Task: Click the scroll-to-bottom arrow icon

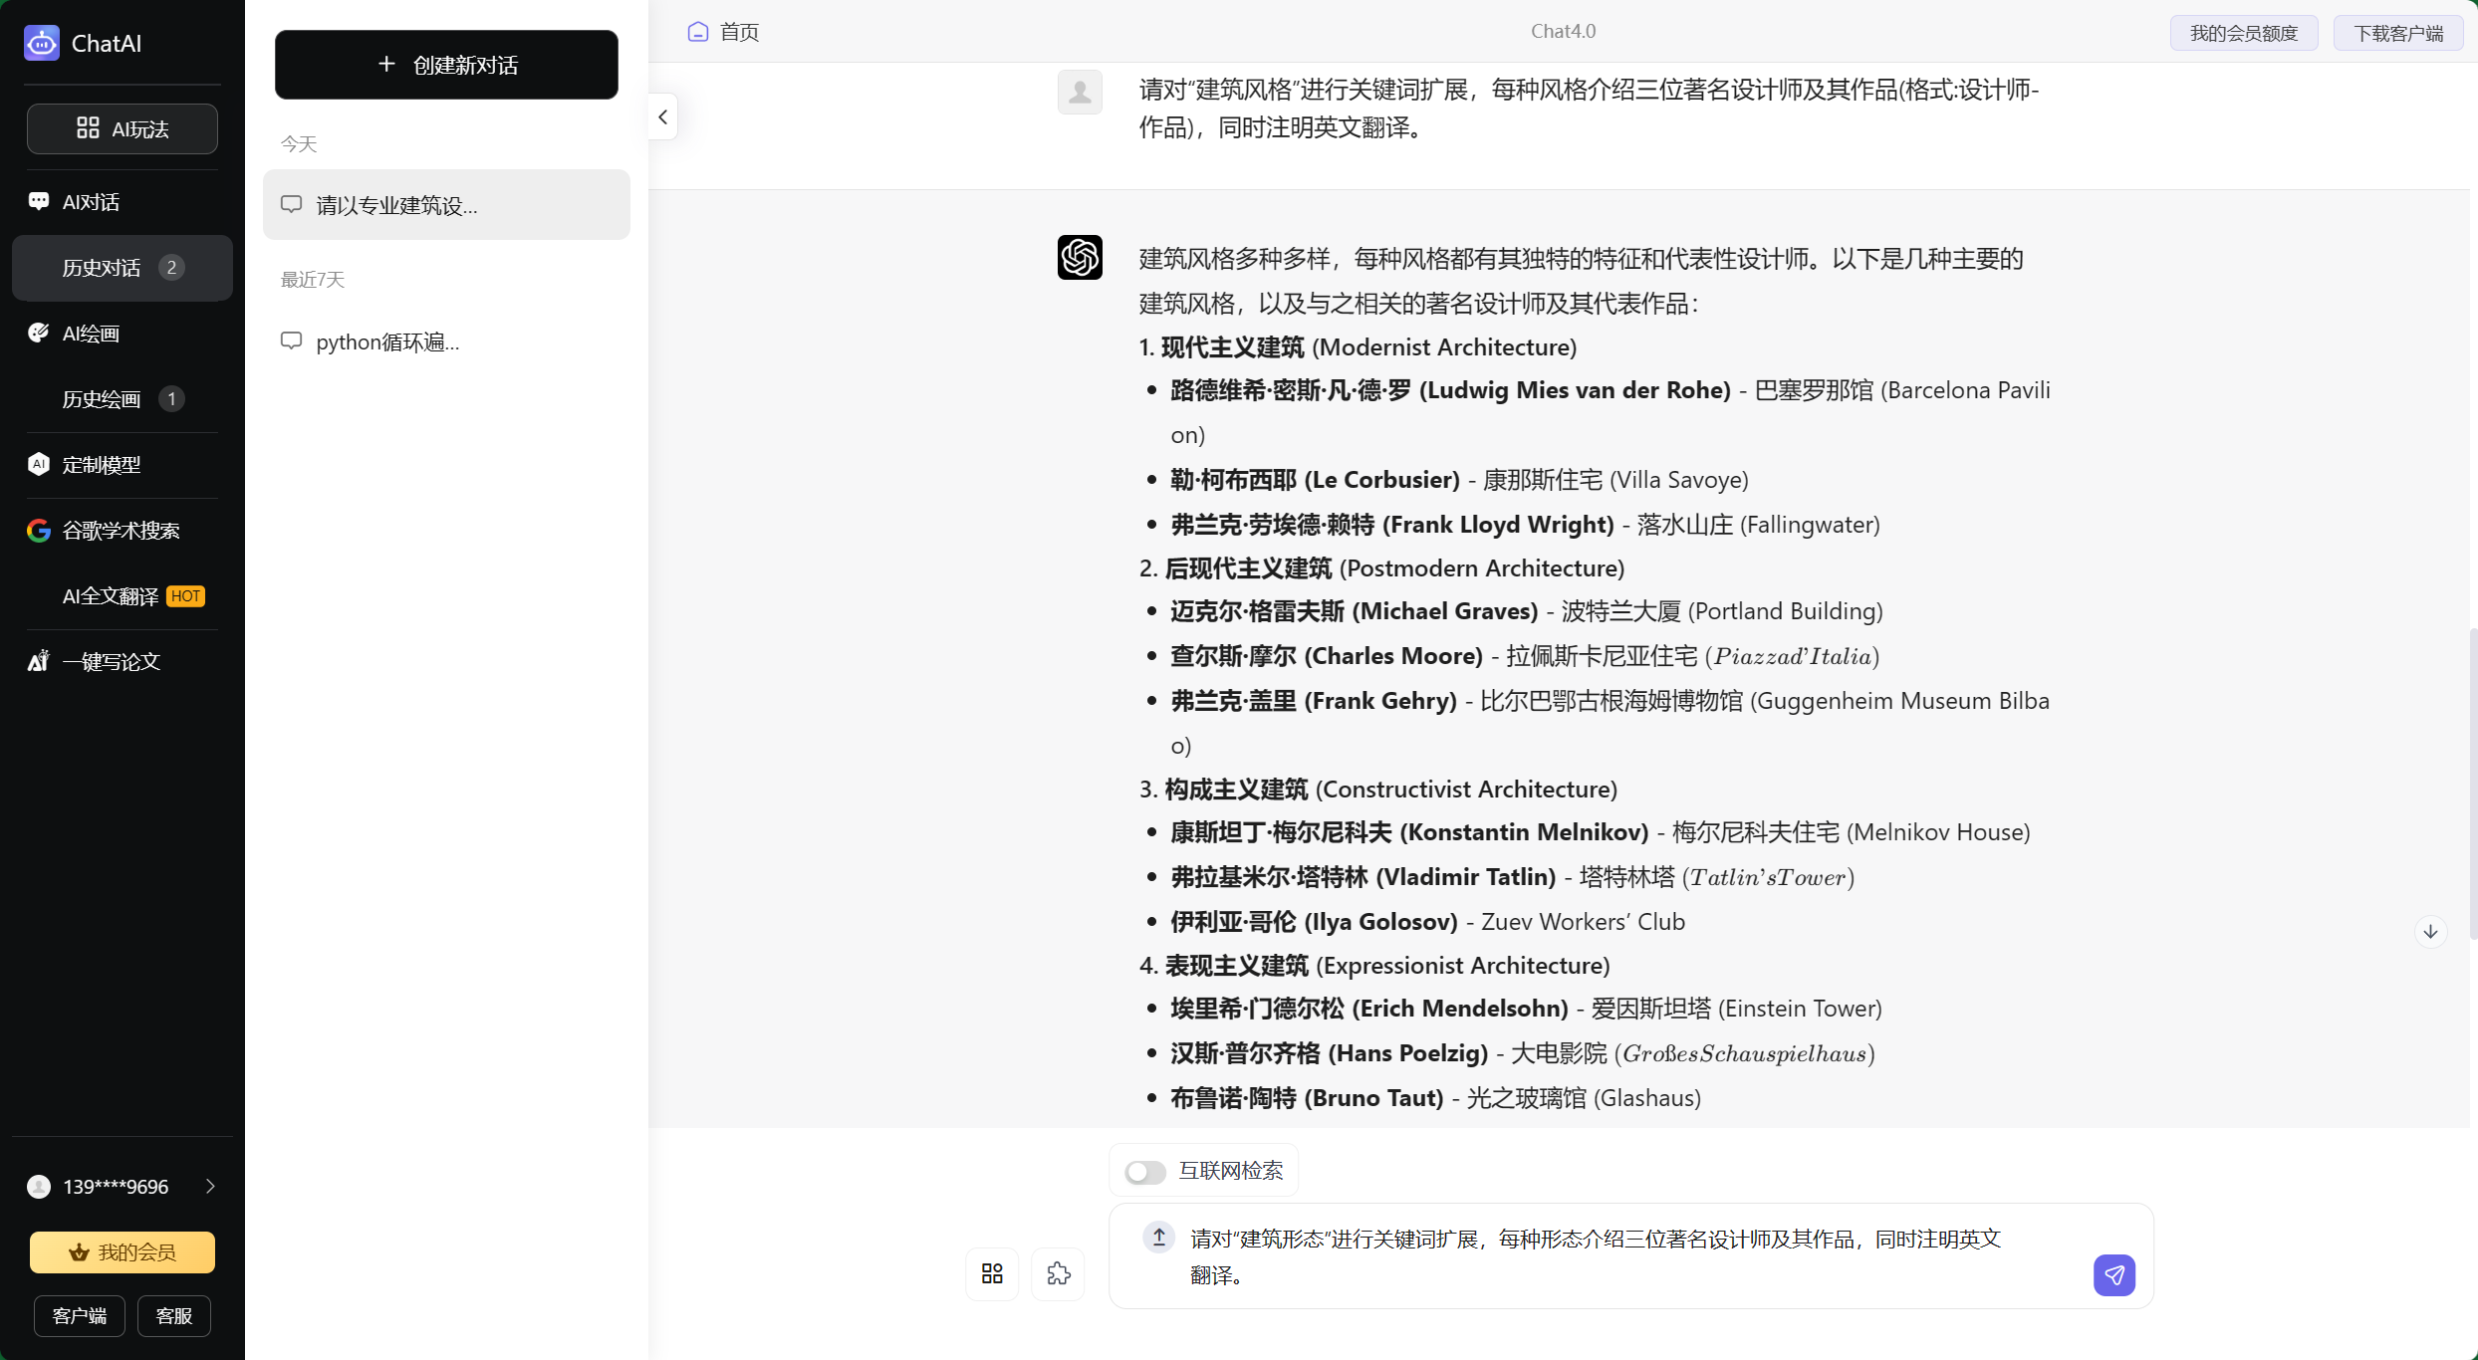Action: [2430, 932]
